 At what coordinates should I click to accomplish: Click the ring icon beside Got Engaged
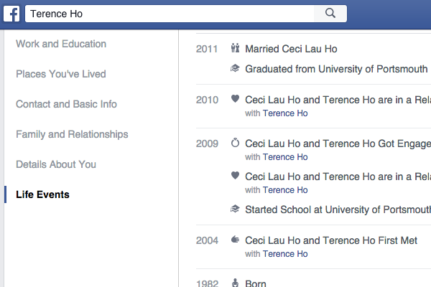tap(235, 143)
